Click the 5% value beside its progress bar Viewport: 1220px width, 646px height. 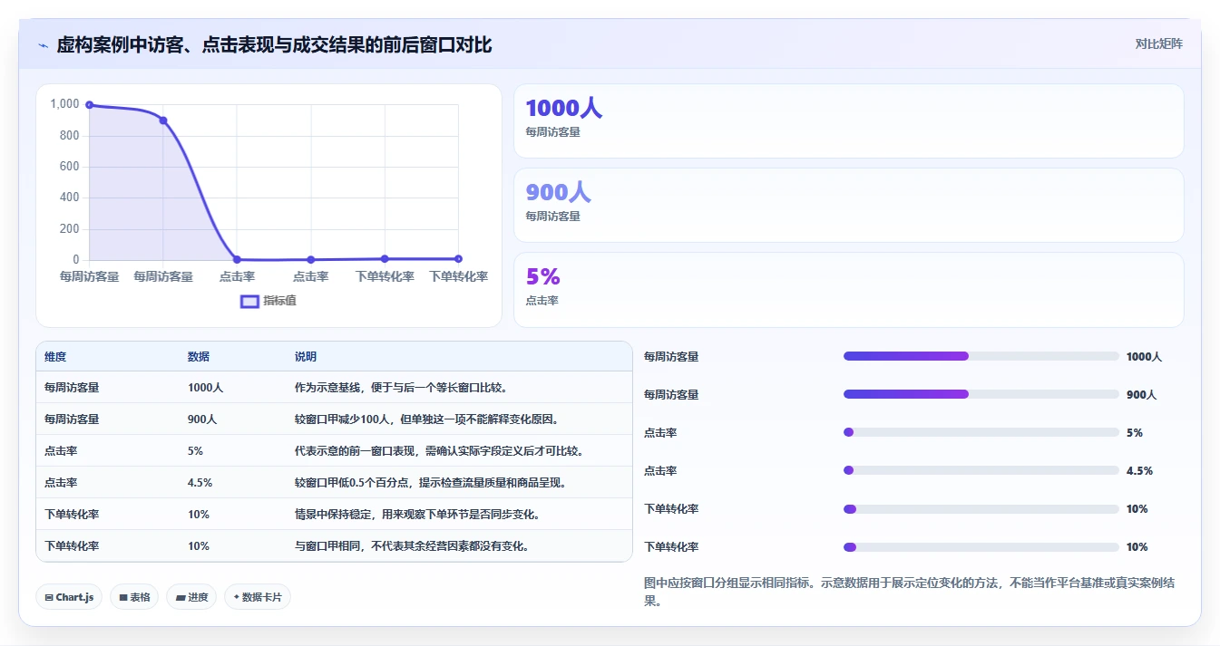[x=1135, y=433]
